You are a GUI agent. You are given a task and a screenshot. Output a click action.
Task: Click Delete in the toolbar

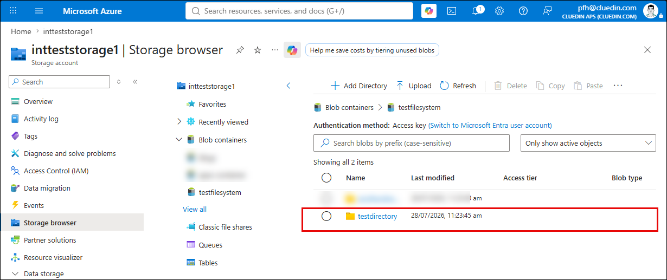510,86
